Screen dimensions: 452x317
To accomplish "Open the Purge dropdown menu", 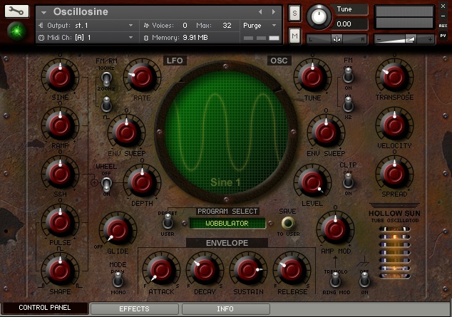I will (x=260, y=26).
